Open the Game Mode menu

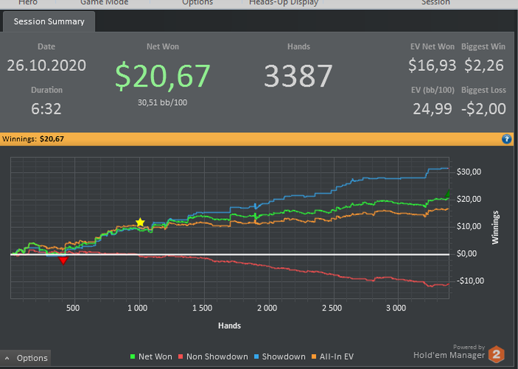pos(104,3)
